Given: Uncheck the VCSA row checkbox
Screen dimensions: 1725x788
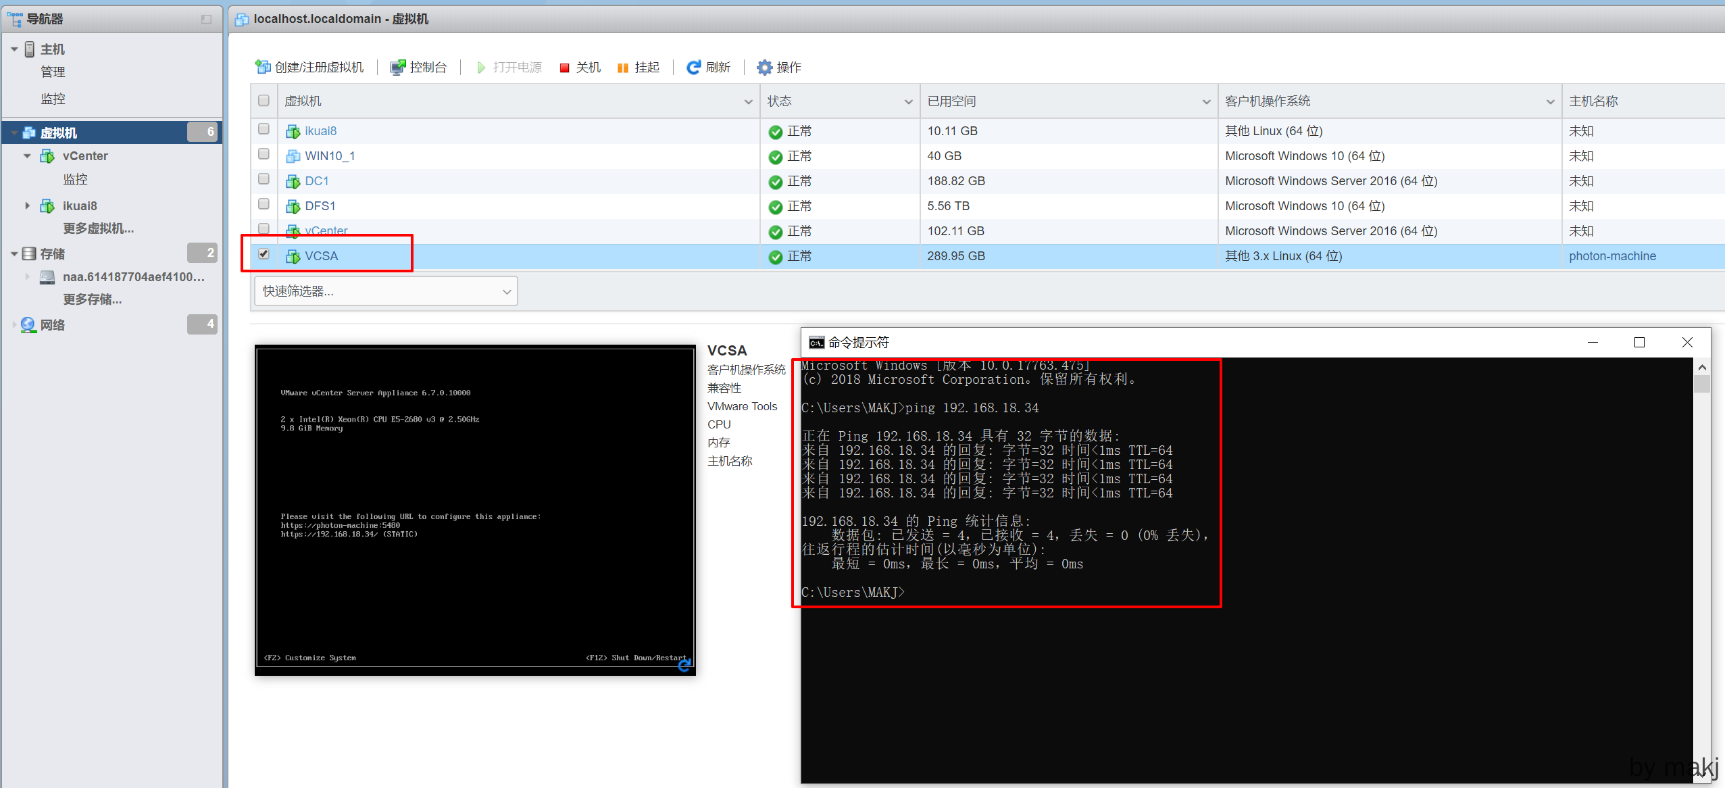Looking at the screenshot, I should pyautogui.click(x=264, y=254).
